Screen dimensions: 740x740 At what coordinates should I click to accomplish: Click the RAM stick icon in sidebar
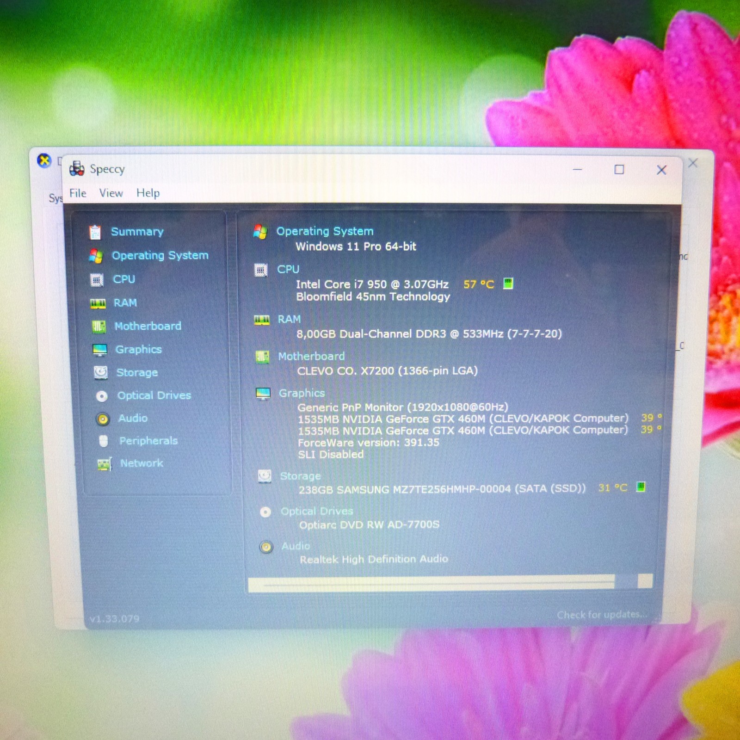pyautogui.click(x=98, y=303)
